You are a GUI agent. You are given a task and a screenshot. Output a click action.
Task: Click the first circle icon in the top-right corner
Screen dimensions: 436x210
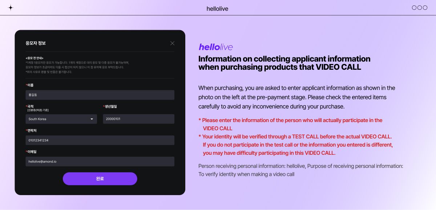pyautogui.click(x=414, y=8)
